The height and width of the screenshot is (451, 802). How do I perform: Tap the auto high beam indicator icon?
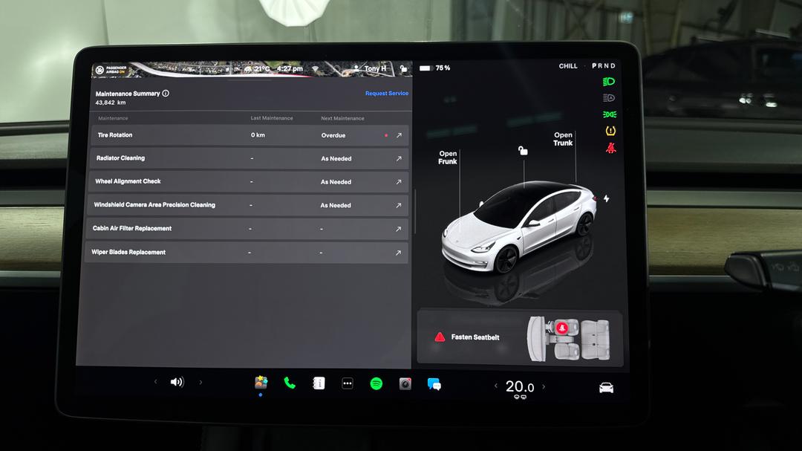(609, 98)
